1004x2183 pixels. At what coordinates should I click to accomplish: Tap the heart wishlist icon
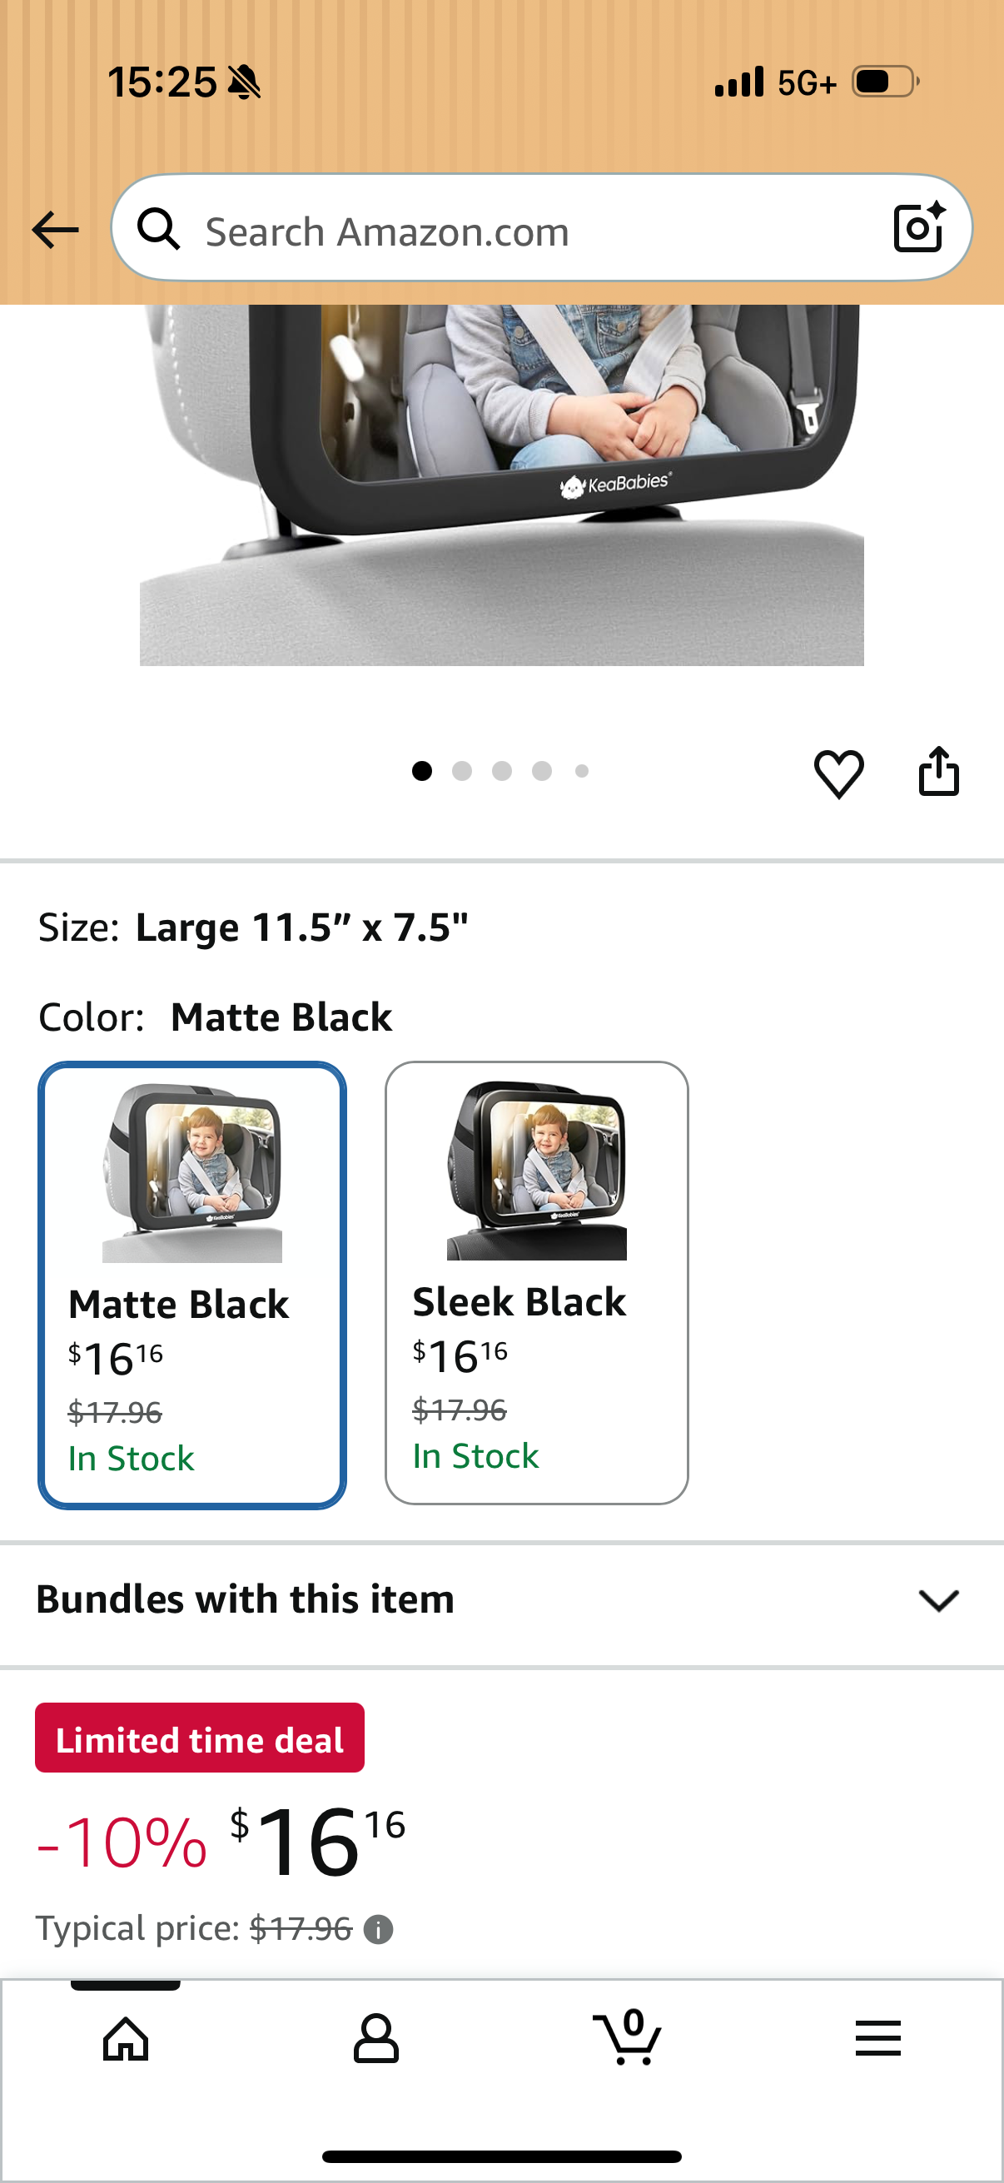[839, 773]
